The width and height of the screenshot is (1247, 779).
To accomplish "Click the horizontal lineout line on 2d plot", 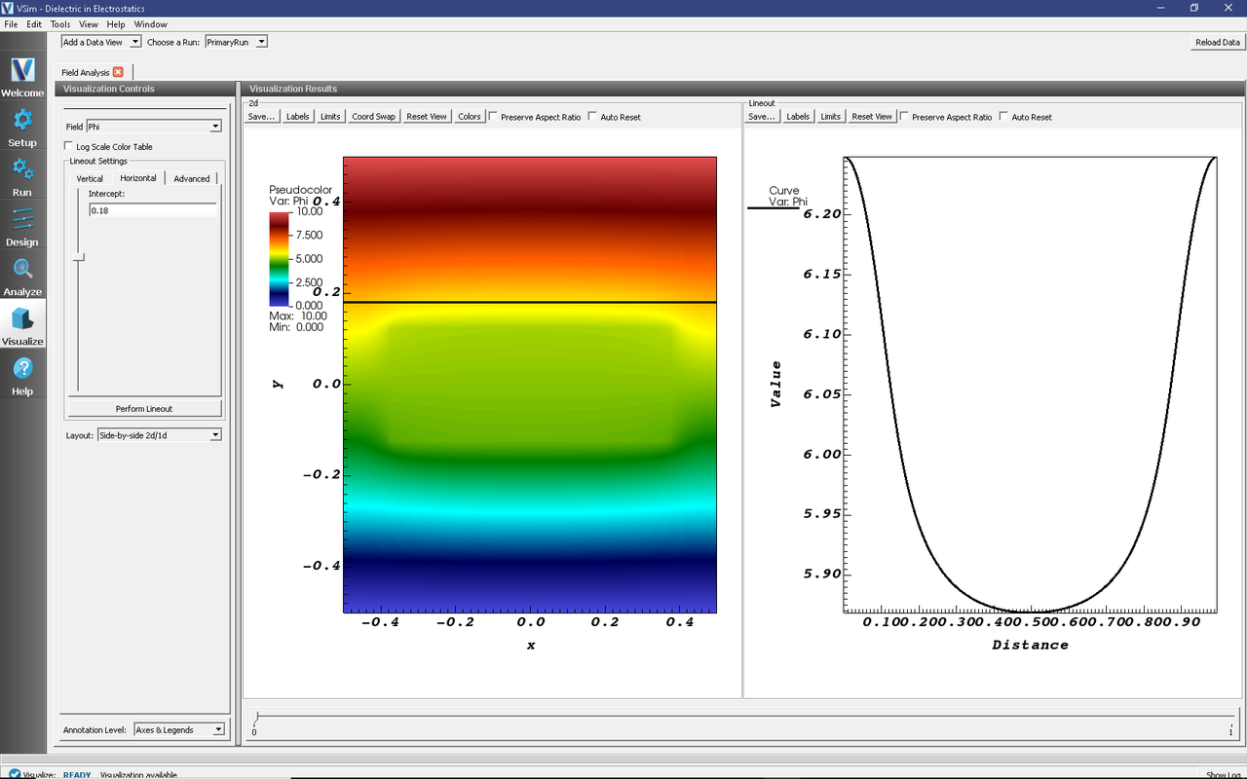I will click(x=530, y=303).
